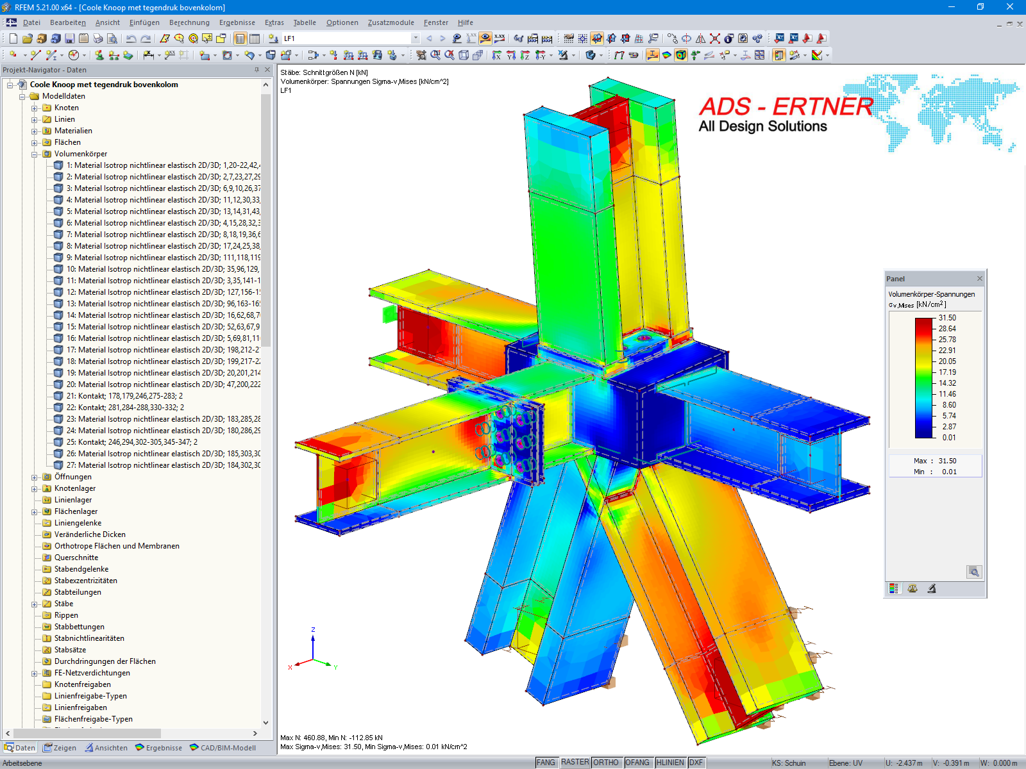Toggle RASTER snapping in the status bar
This screenshot has height=769, width=1026.
pos(576,762)
